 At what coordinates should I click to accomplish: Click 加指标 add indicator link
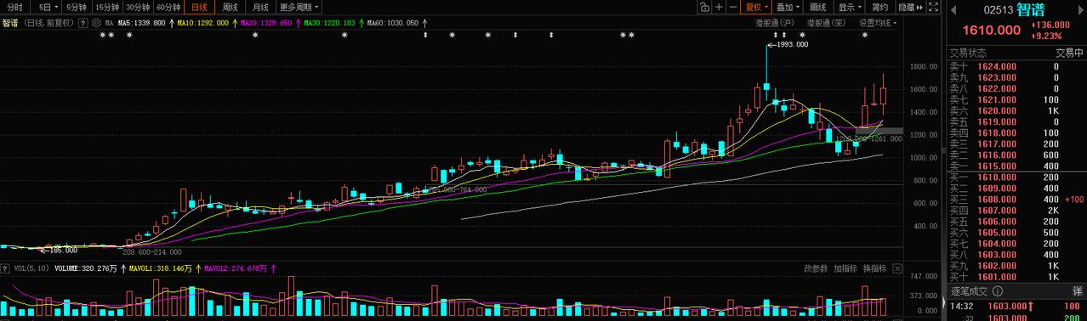click(845, 268)
